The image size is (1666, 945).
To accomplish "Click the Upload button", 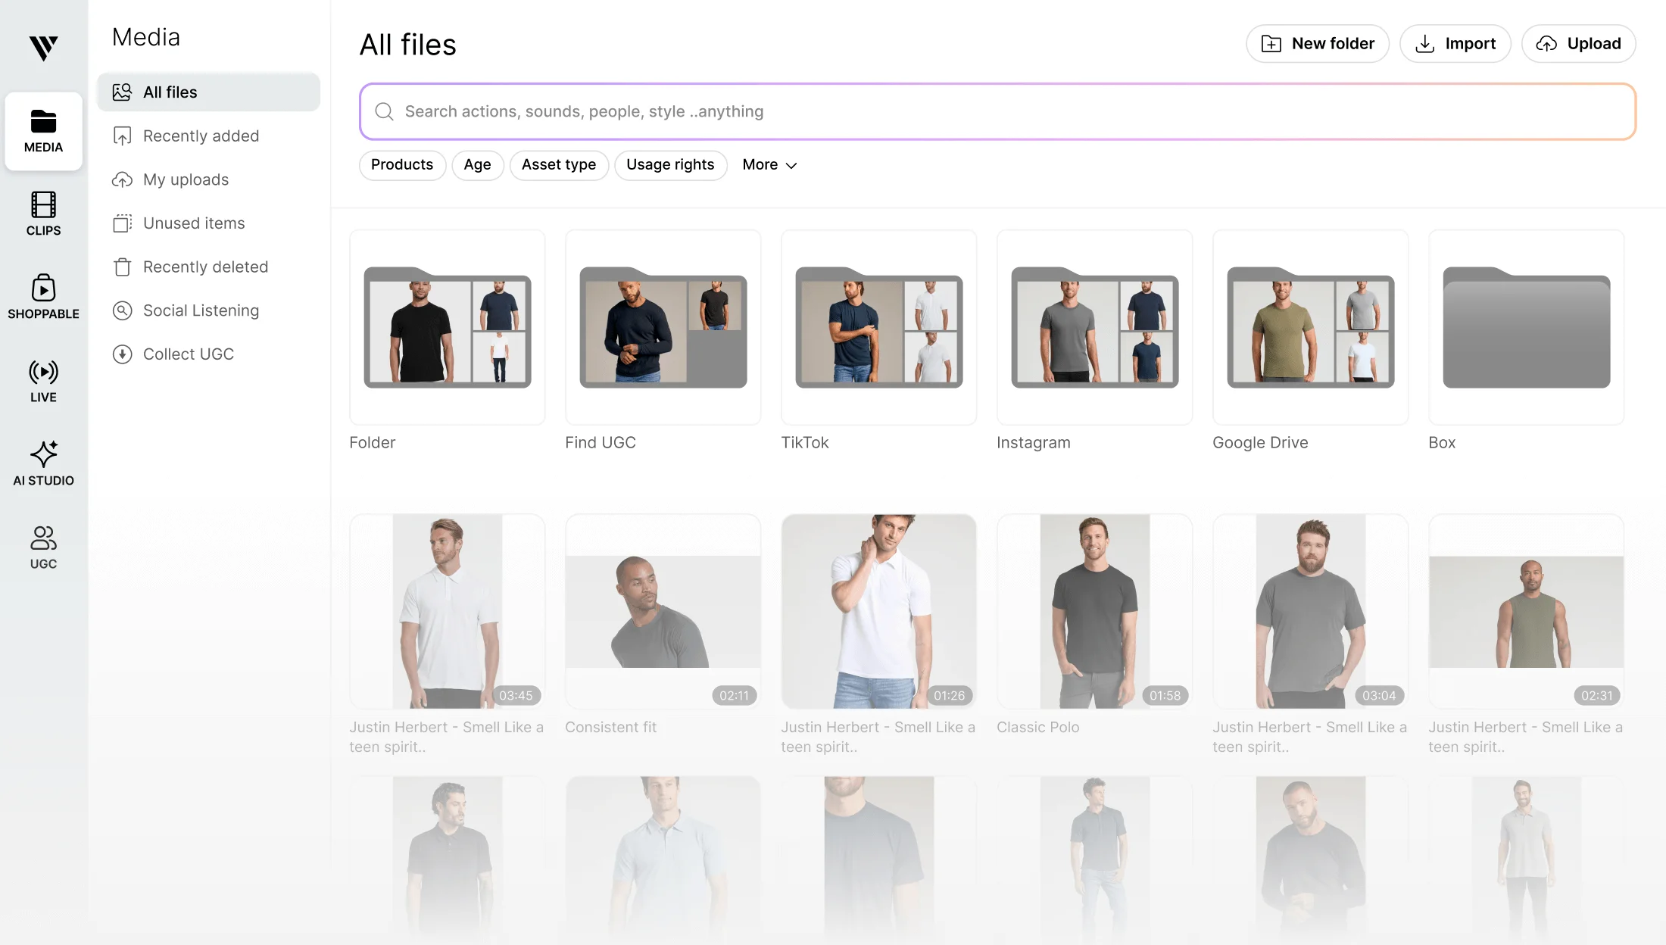I will (x=1578, y=43).
